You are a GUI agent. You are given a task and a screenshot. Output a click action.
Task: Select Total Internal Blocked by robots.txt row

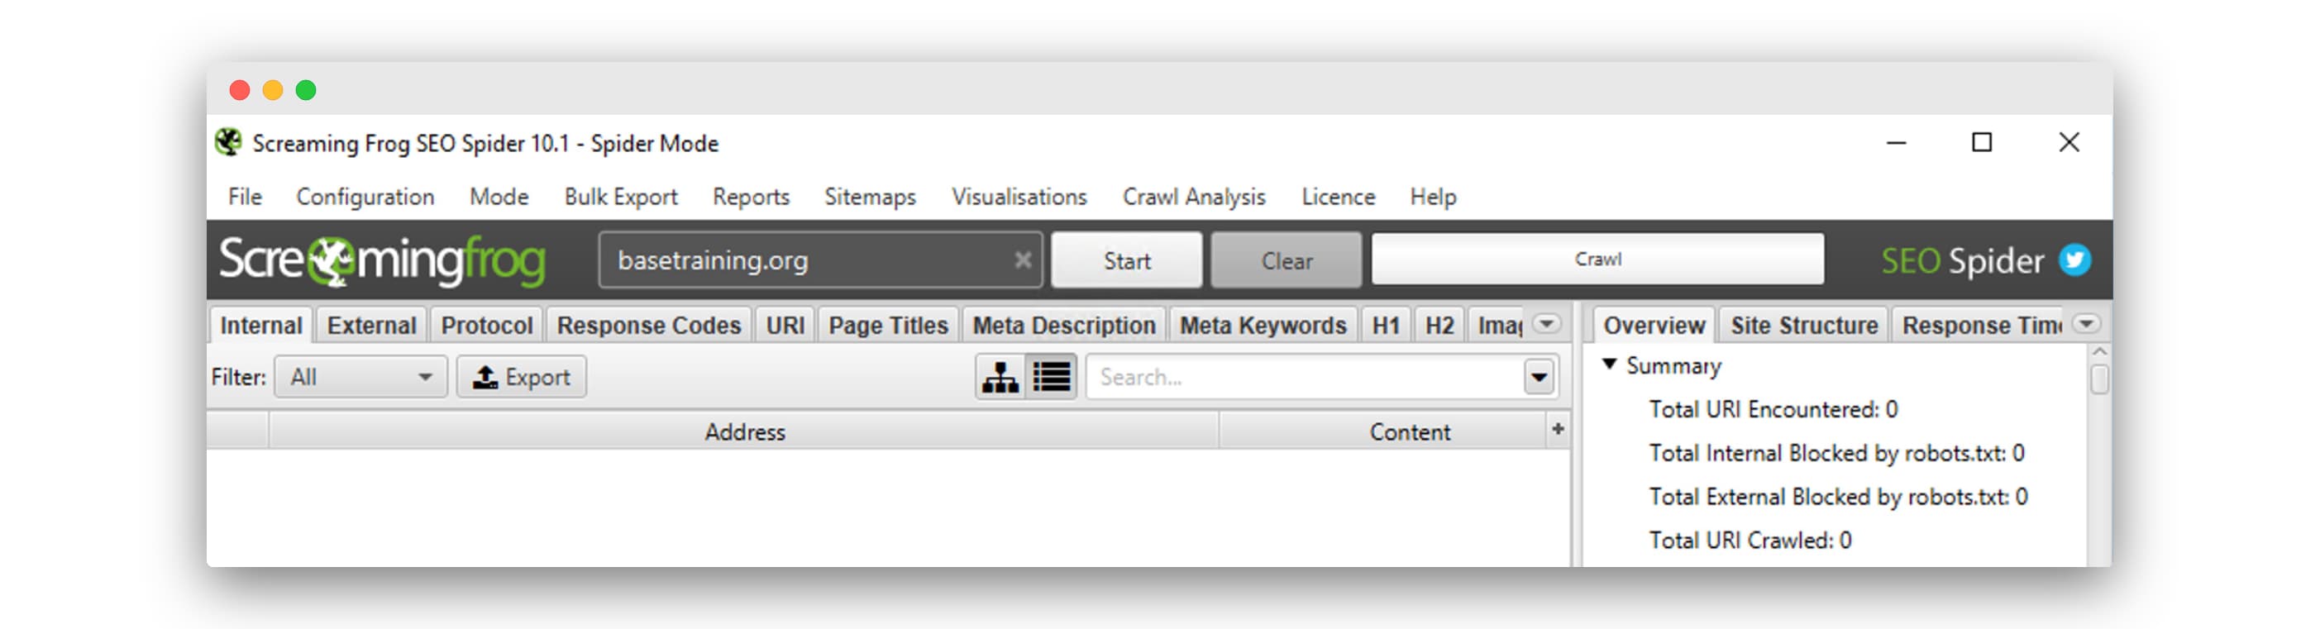[x=1836, y=453]
